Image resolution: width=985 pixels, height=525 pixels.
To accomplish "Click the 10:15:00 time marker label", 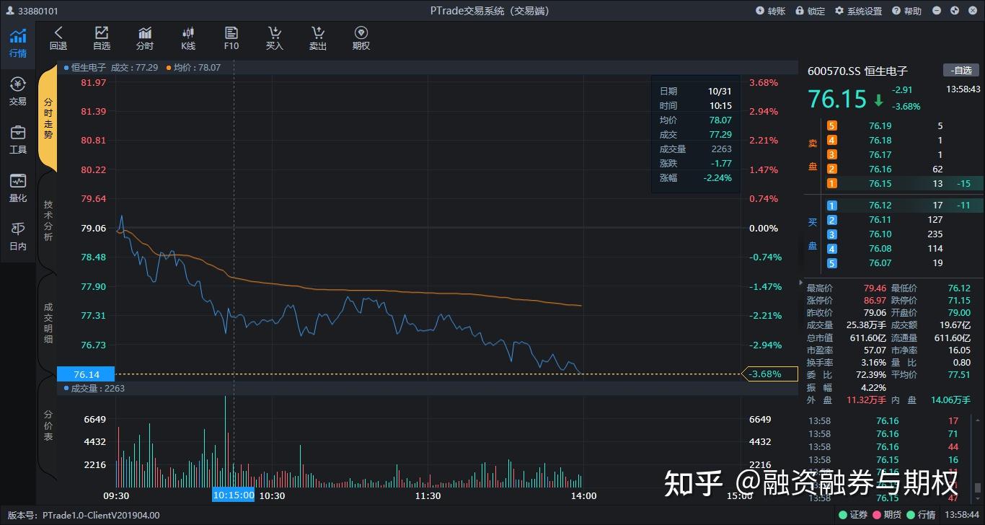I will pyautogui.click(x=233, y=495).
